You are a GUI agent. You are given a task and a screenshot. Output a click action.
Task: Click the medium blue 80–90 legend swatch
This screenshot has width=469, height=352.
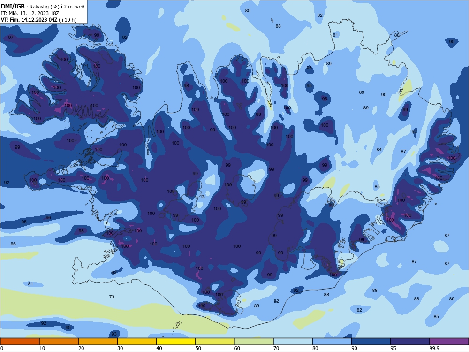332,342
